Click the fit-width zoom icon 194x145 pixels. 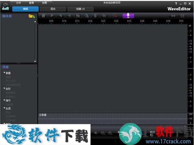point(173,16)
